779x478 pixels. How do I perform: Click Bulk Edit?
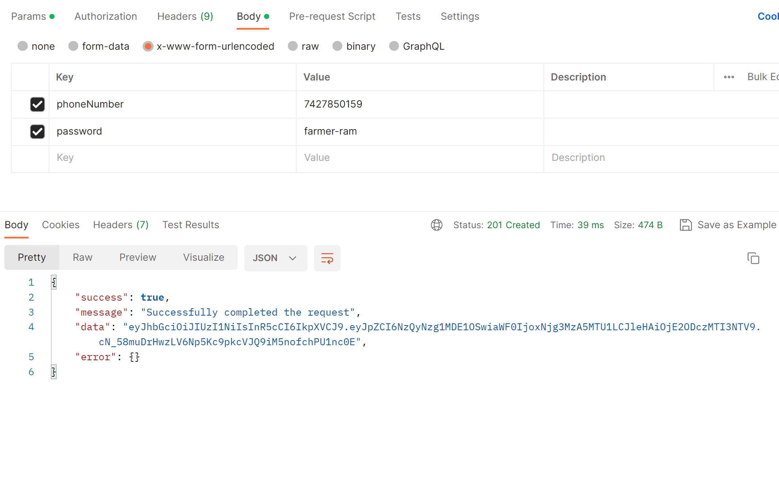763,77
